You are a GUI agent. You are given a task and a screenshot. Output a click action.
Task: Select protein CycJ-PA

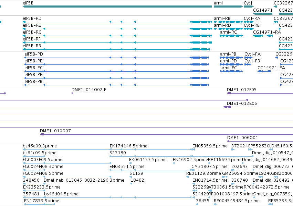pyautogui.click(x=253, y=54)
